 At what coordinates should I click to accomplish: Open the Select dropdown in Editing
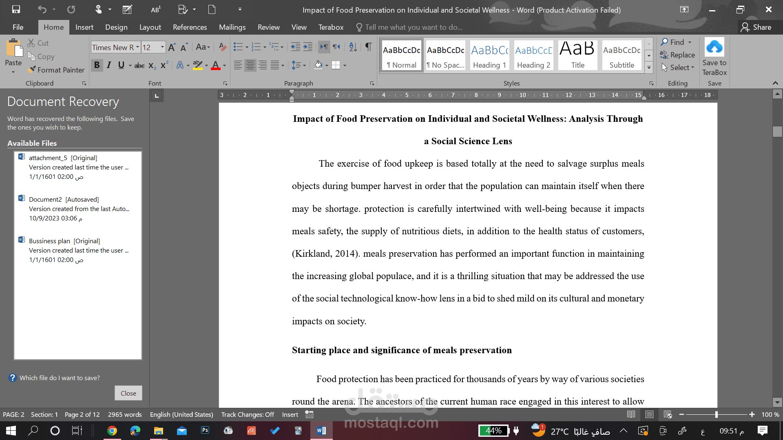pyautogui.click(x=677, y=68)
